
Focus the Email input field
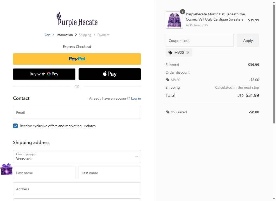77,112
